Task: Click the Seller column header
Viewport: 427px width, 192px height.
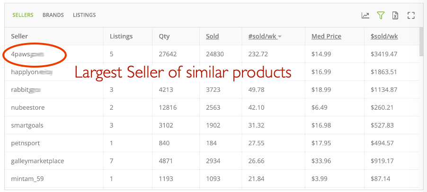Action: click(x=19, y=36)
